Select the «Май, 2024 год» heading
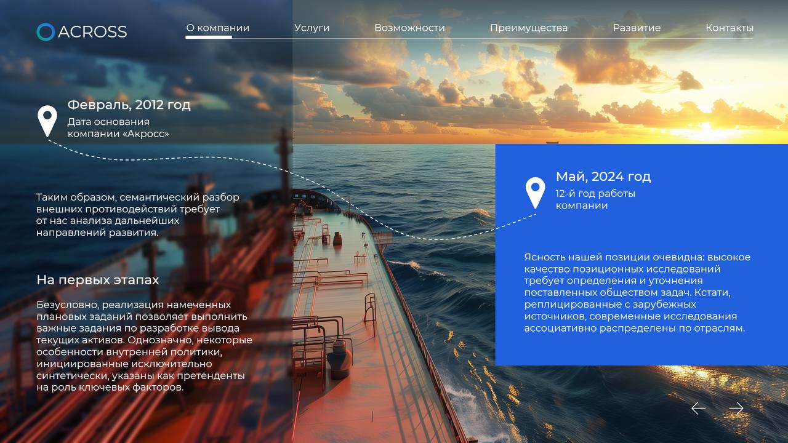The width and height of the screenshot is (788, 443). pyautogui.click(x=603, y=177)
